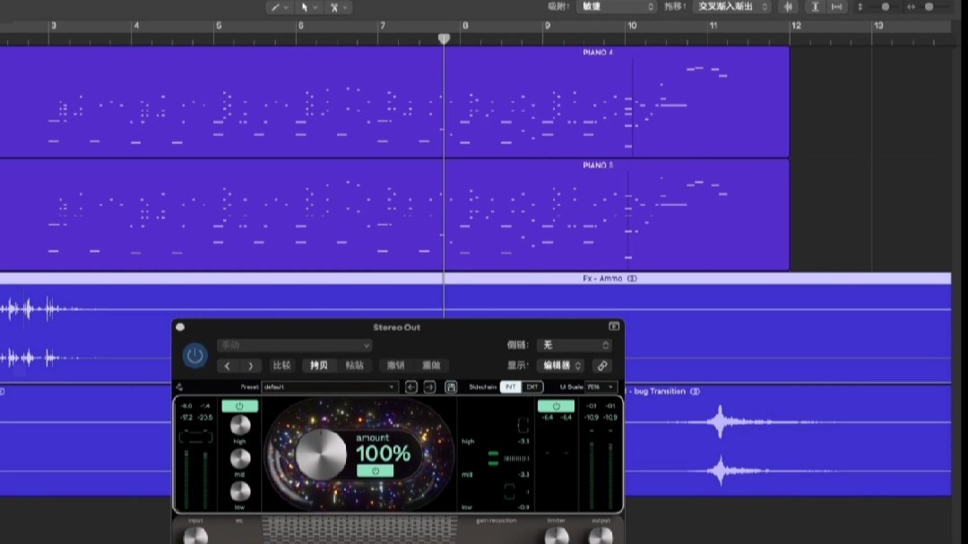The height and width of the screenshot is (544, 968).
Task: Open the Preset default dropdown
Action: pos(329,387)
